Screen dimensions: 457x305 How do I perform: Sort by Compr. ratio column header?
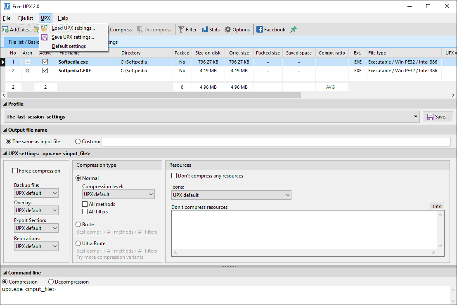point(332,53)
